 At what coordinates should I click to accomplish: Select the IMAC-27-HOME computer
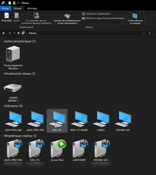79,121
